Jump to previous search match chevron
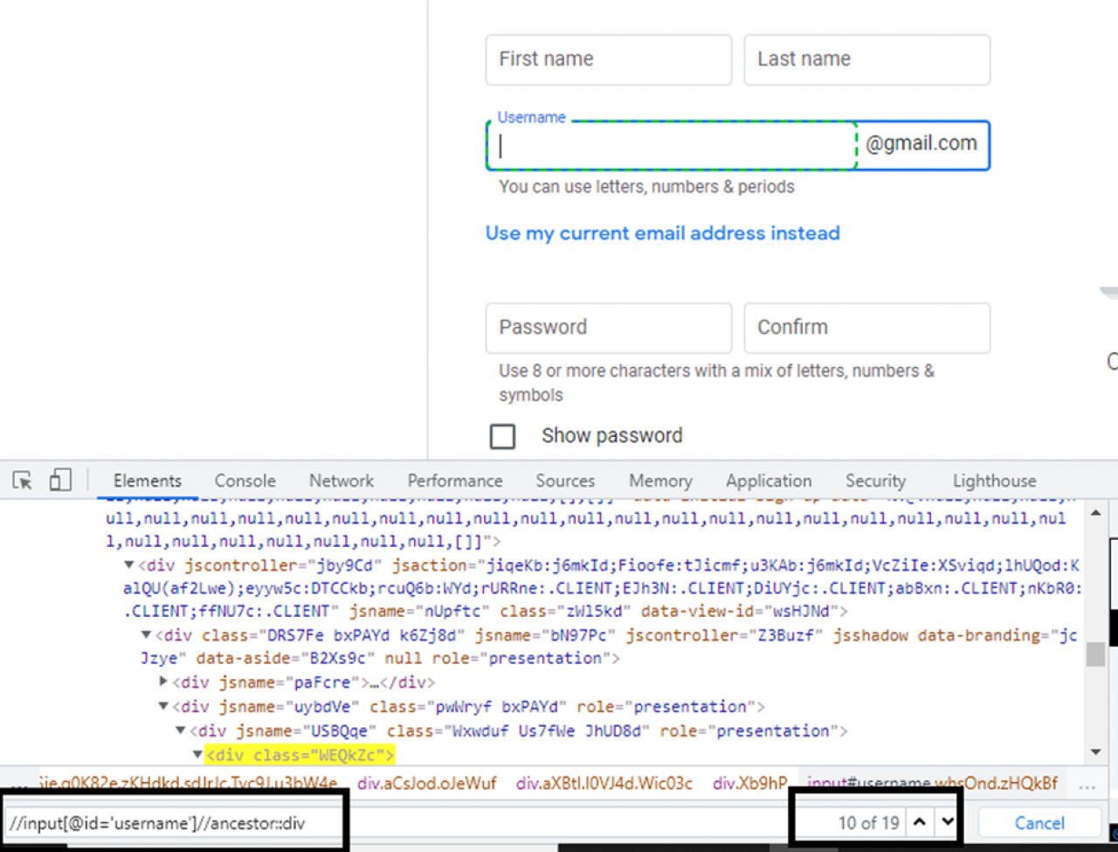 coord(919,822)
